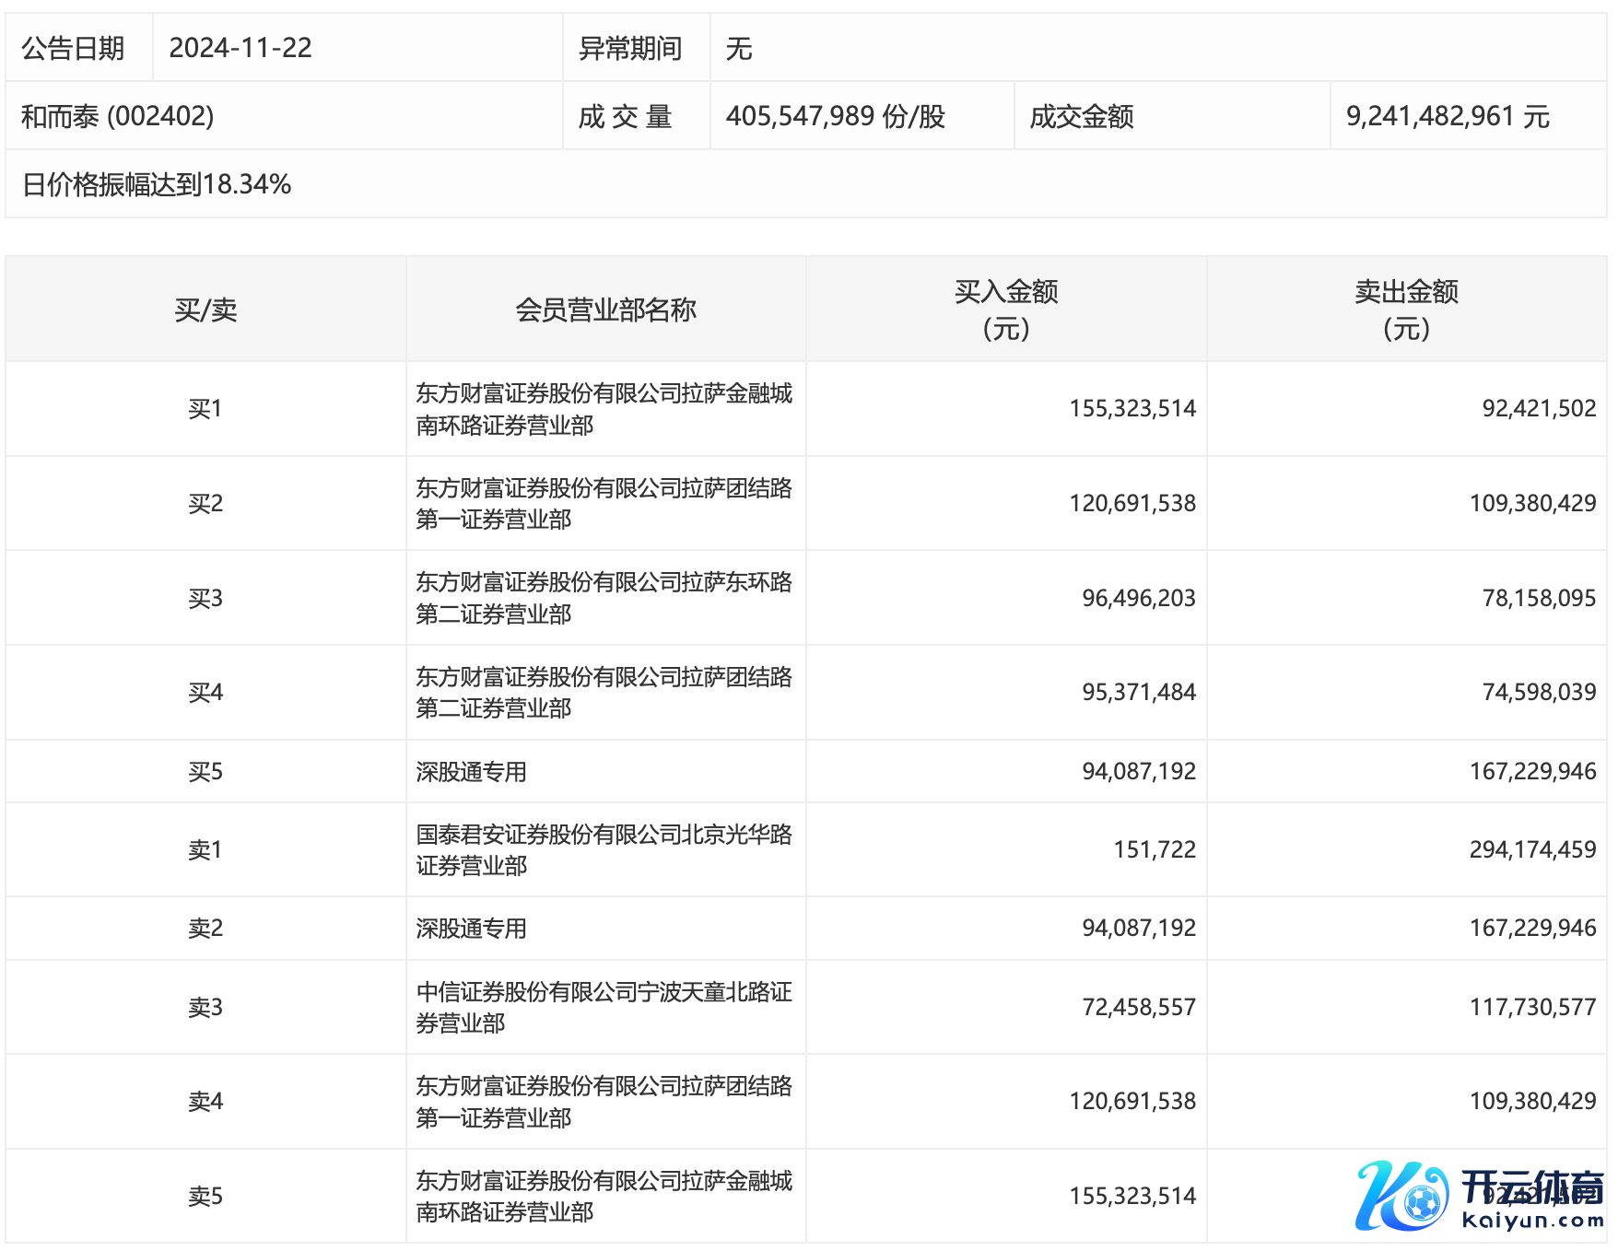The image size is (1618, 1251).
Task: Click the 日价格振幅达到18.34% reason row
Action: (157, 184)
